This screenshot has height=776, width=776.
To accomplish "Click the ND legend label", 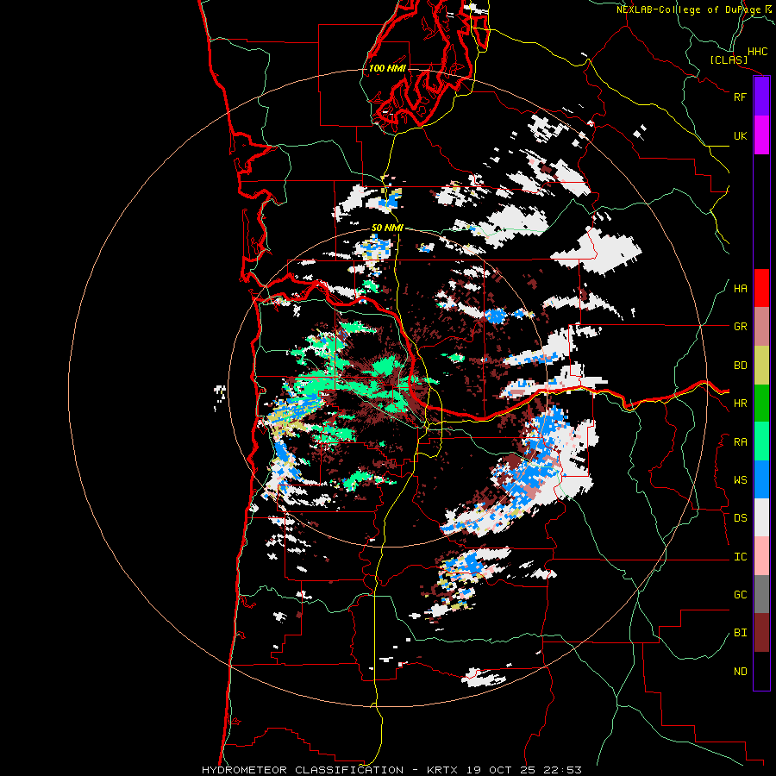I will [740, 672].
